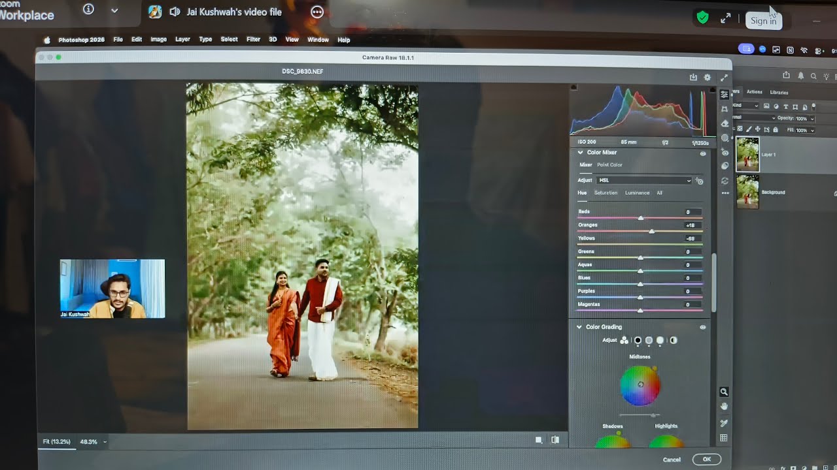Toggle Color Mixer panel visibility eye
Screen dimensions: 837x470
[703, 153]
